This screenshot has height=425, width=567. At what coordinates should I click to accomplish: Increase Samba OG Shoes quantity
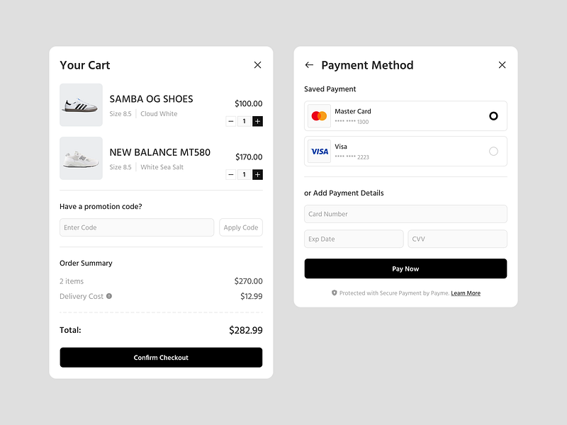[x=257, y=121]
